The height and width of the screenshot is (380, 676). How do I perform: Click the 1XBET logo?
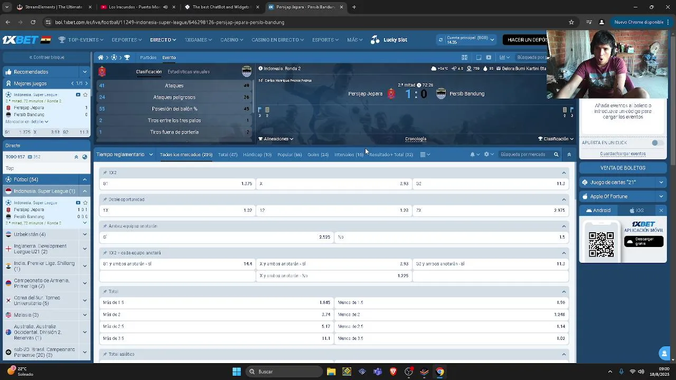(21, 40)
